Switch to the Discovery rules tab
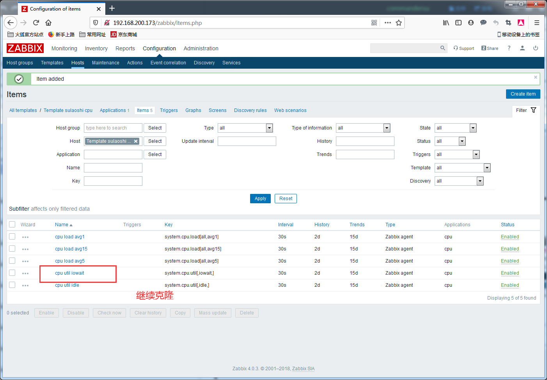547x380 pixels. tap(250, 110)
